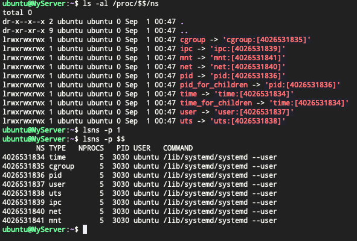The image size is (357, 241).
Task: Click the time symlink name
Action: pos(188,94)
